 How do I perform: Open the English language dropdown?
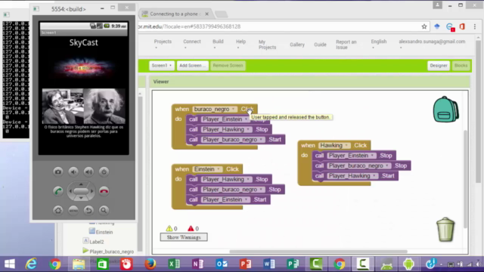(378, 44)
